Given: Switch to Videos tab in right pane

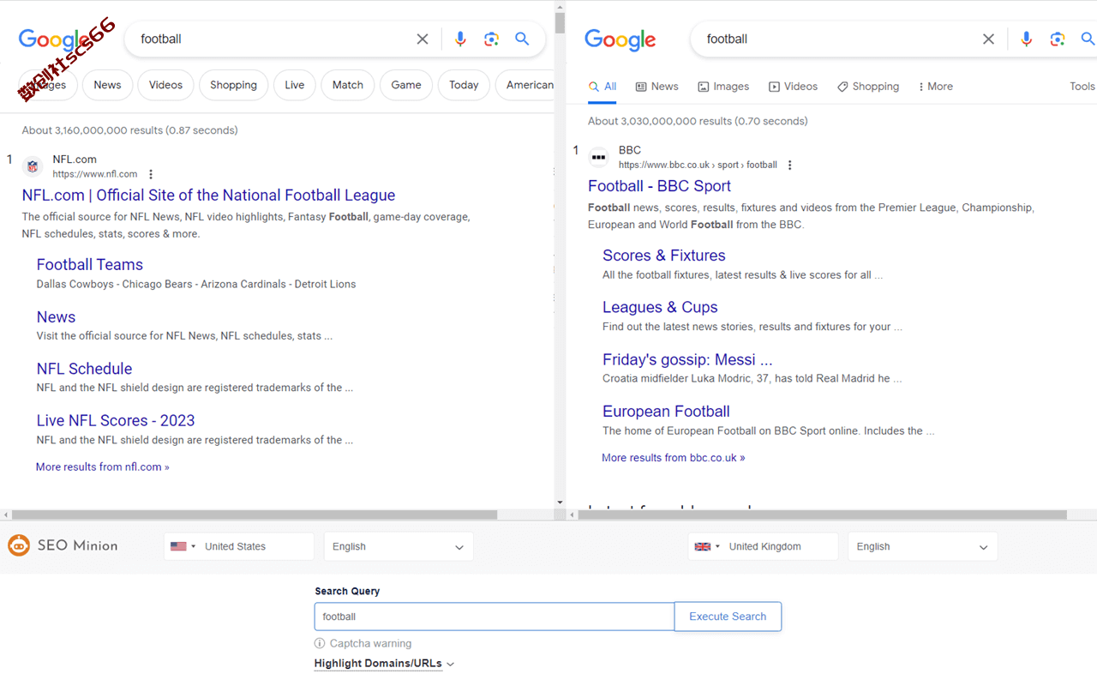Looking at the screenshot, I should [x=793, y=87].
